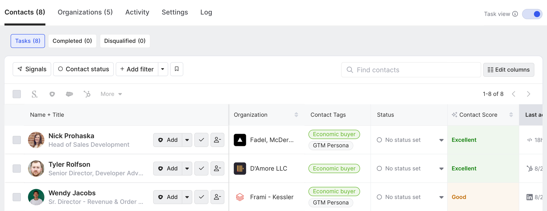Open status dropdown for Nick Prohaska
This screenshot has height=211, width=547.
coord(441,140)
